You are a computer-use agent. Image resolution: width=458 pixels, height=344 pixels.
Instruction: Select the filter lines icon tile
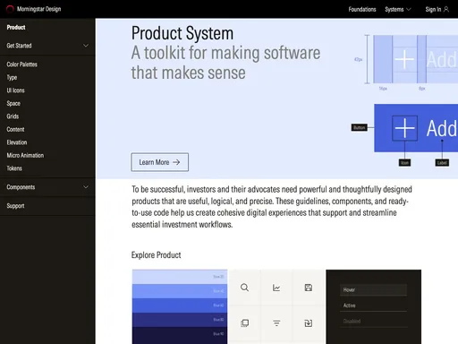276,323
